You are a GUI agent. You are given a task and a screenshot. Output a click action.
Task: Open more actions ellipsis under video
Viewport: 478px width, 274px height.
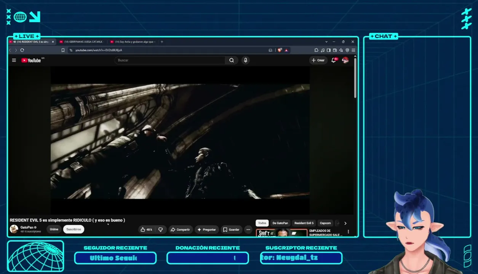248,229
